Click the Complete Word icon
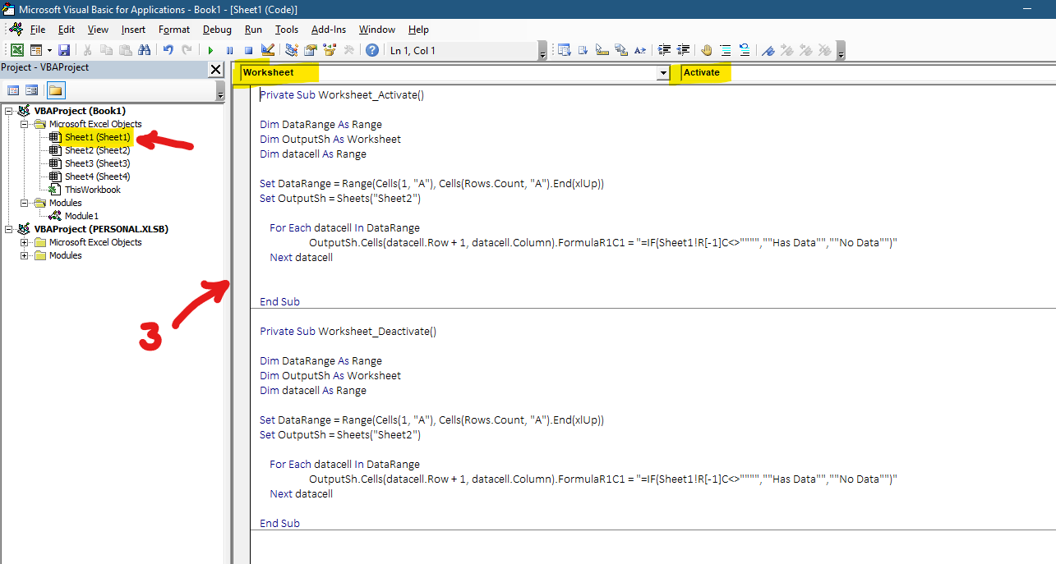 (640, 50)
